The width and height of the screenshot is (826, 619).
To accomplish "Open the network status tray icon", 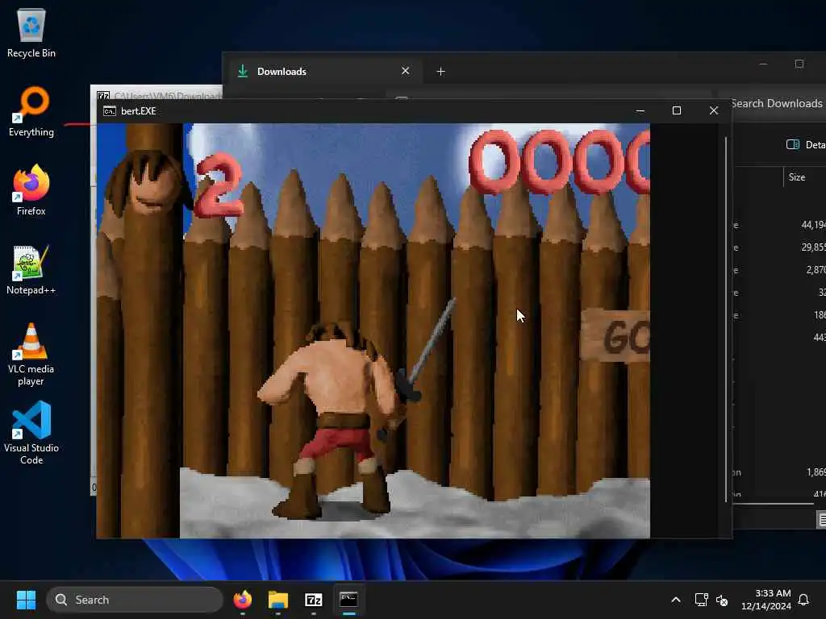I will point(701,600).
